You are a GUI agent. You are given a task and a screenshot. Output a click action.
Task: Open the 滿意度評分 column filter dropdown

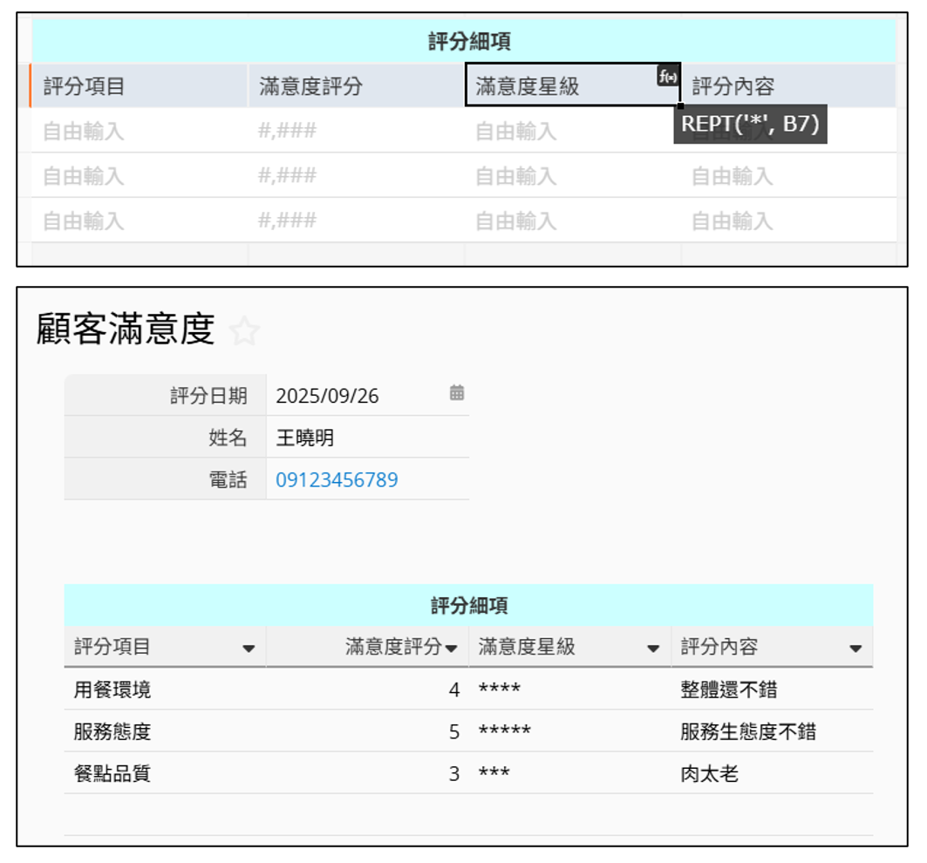click(x=452, y=649)
